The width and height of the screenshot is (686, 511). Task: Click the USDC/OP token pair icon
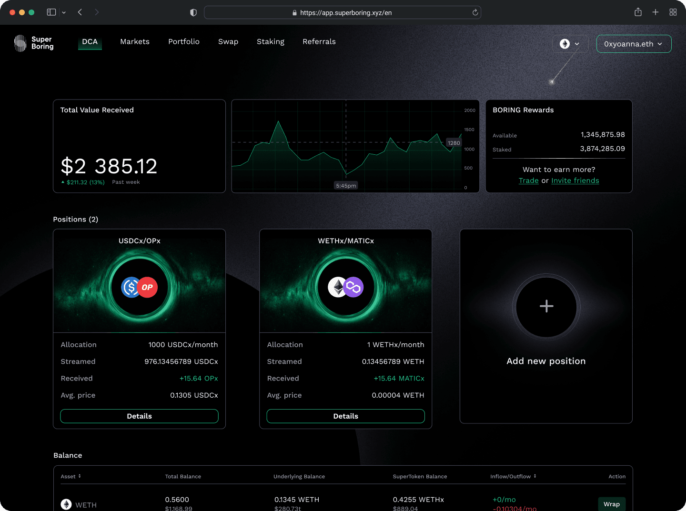[139, 287]
